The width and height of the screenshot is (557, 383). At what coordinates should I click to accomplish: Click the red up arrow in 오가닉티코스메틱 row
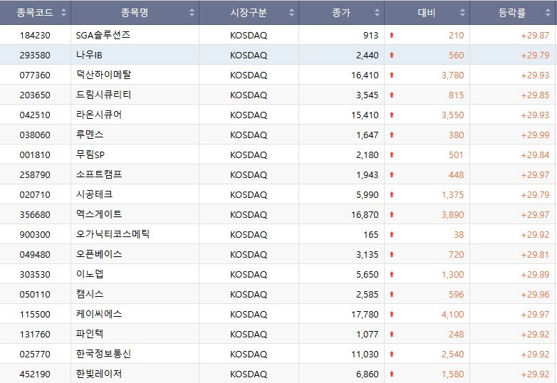pos(392,234)
